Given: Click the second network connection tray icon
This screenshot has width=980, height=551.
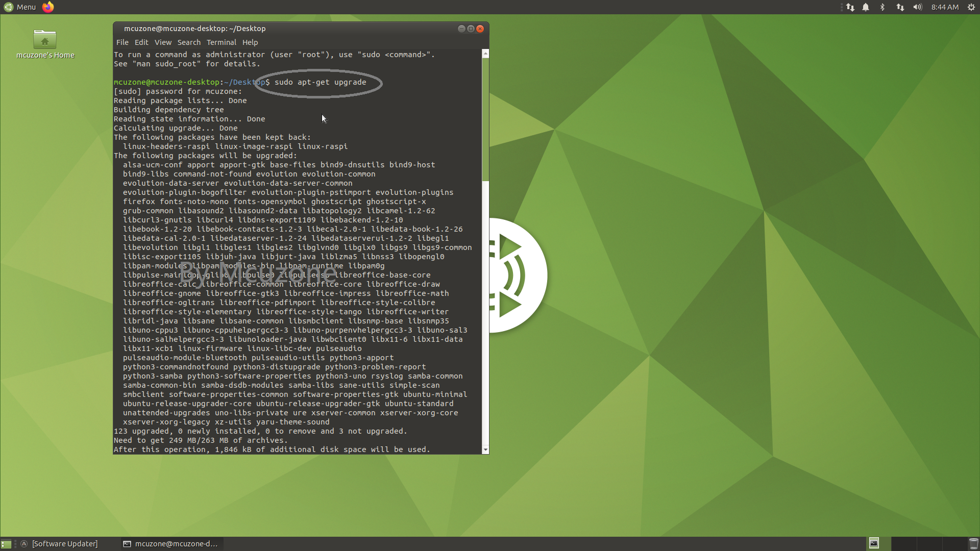Looking at the screenshot, I should 900,7.
